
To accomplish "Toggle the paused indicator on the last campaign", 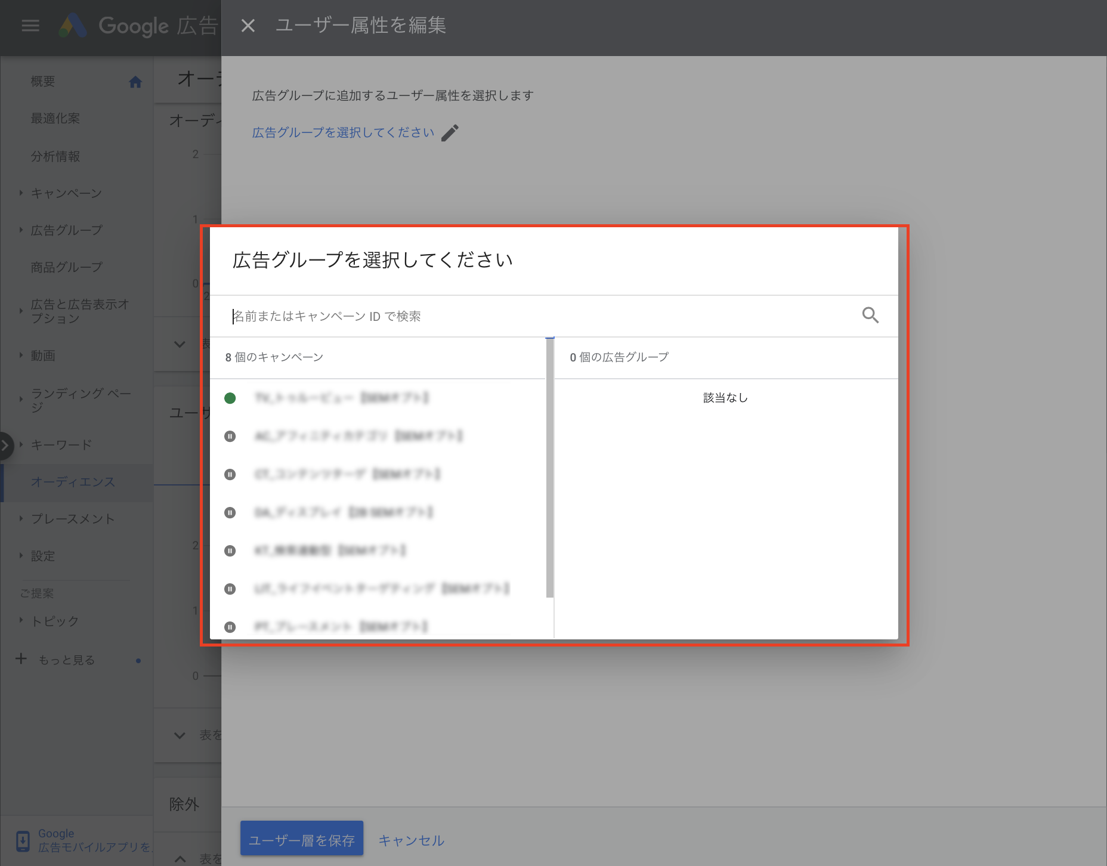I will (x=230, y=627).
